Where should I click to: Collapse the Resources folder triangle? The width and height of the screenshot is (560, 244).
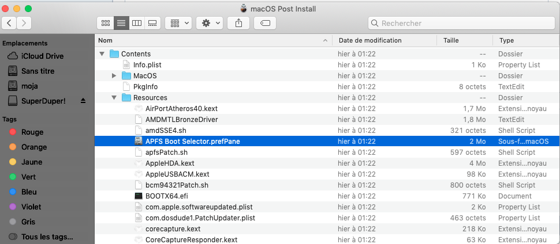click(114, 98)
